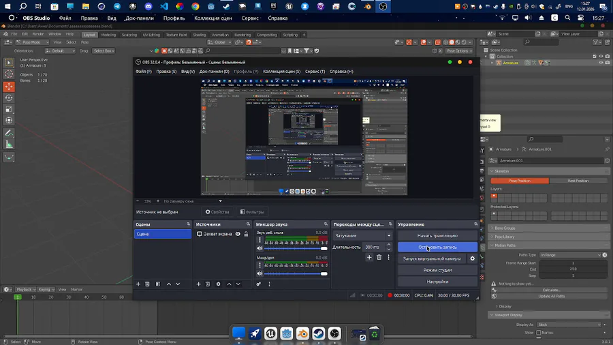The height and width of the screenshot is (345, 613).
Task: Mute Звук раб. стола speaker icon
Action: [x=260, y=248]
